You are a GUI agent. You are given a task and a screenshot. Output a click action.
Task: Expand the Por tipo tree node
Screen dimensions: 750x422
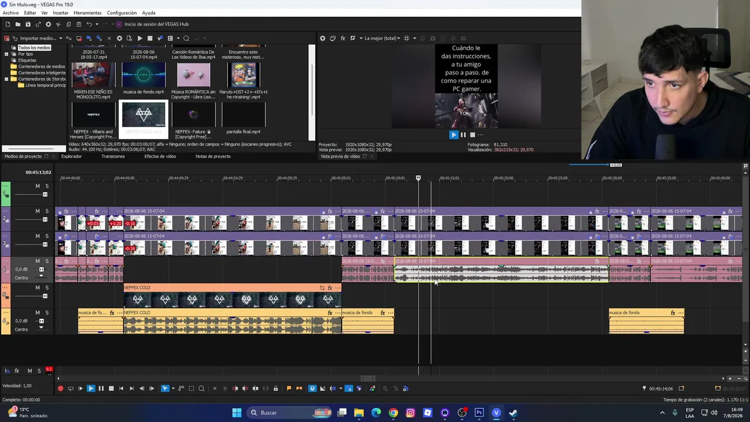6,54
